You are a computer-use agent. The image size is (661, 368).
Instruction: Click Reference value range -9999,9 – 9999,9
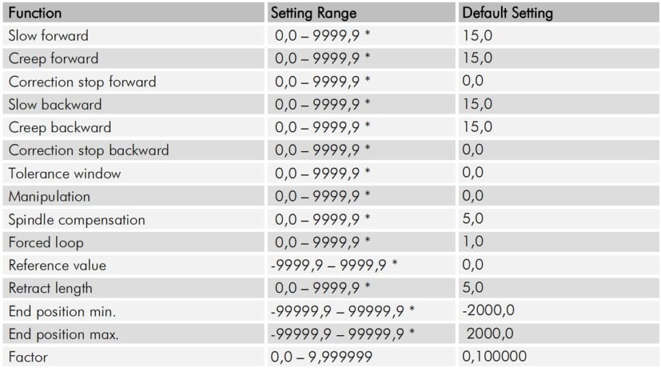pyautogui.click(x=329, y=265)
